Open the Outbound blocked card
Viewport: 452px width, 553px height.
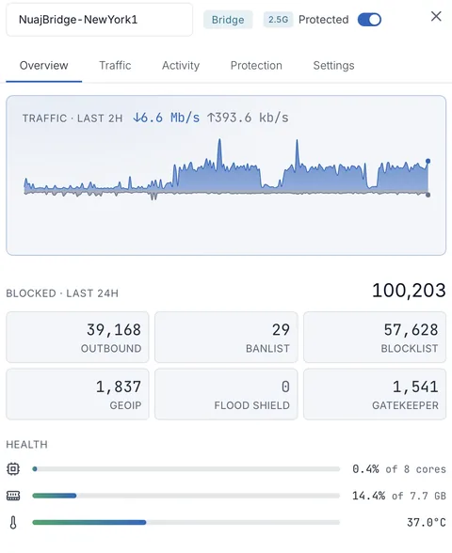tap(77, 337)
